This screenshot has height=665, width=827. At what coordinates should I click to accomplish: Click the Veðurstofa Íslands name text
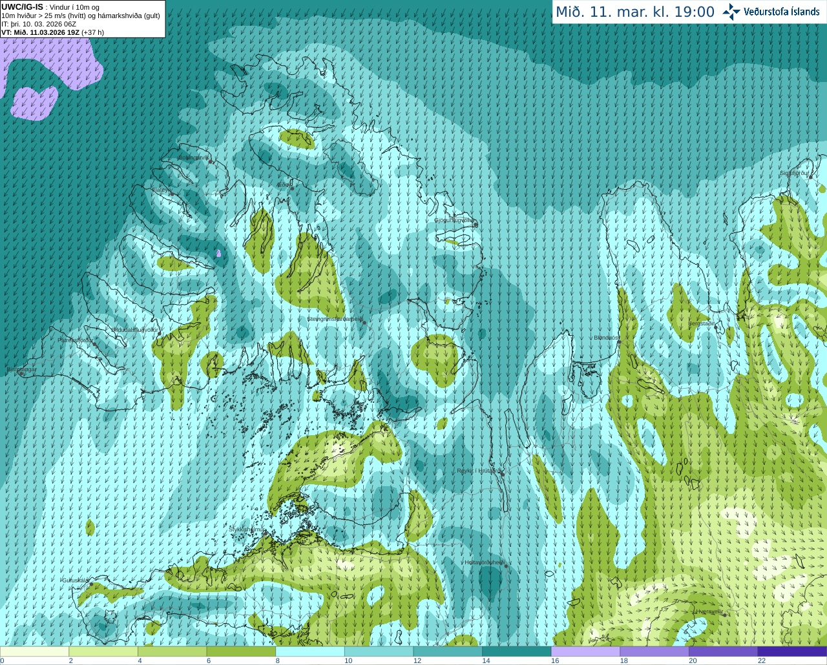click(x=781, y=12)
